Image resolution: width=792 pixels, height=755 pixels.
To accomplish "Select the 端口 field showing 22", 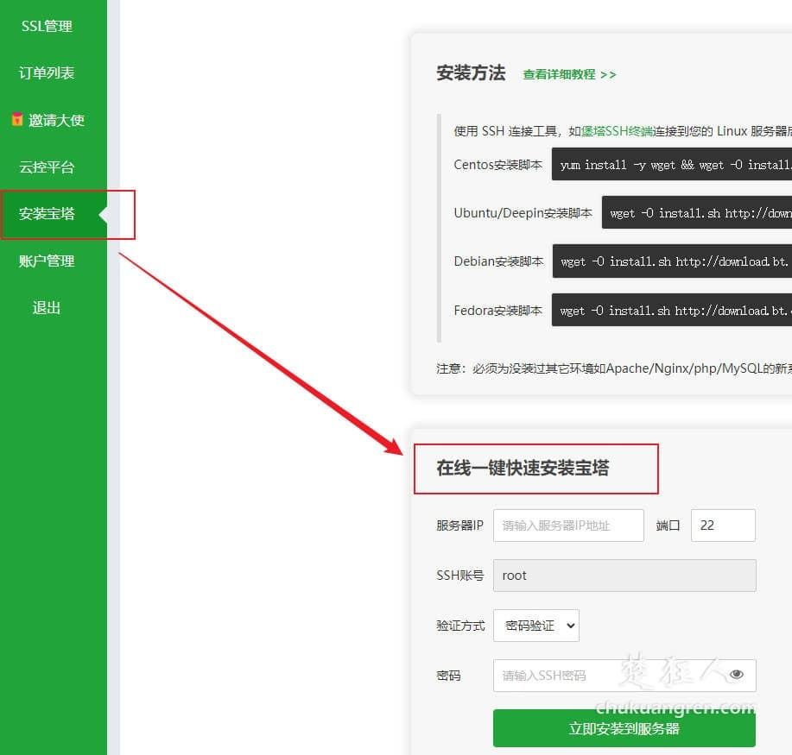I will coord(723,525).
